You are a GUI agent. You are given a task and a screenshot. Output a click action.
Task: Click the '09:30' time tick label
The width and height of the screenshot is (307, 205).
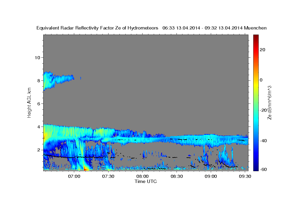click(245, 176)
